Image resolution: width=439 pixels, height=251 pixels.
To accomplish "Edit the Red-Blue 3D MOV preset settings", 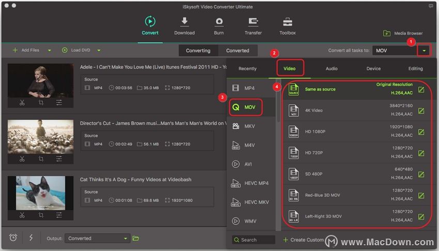I will coord(421,196).
